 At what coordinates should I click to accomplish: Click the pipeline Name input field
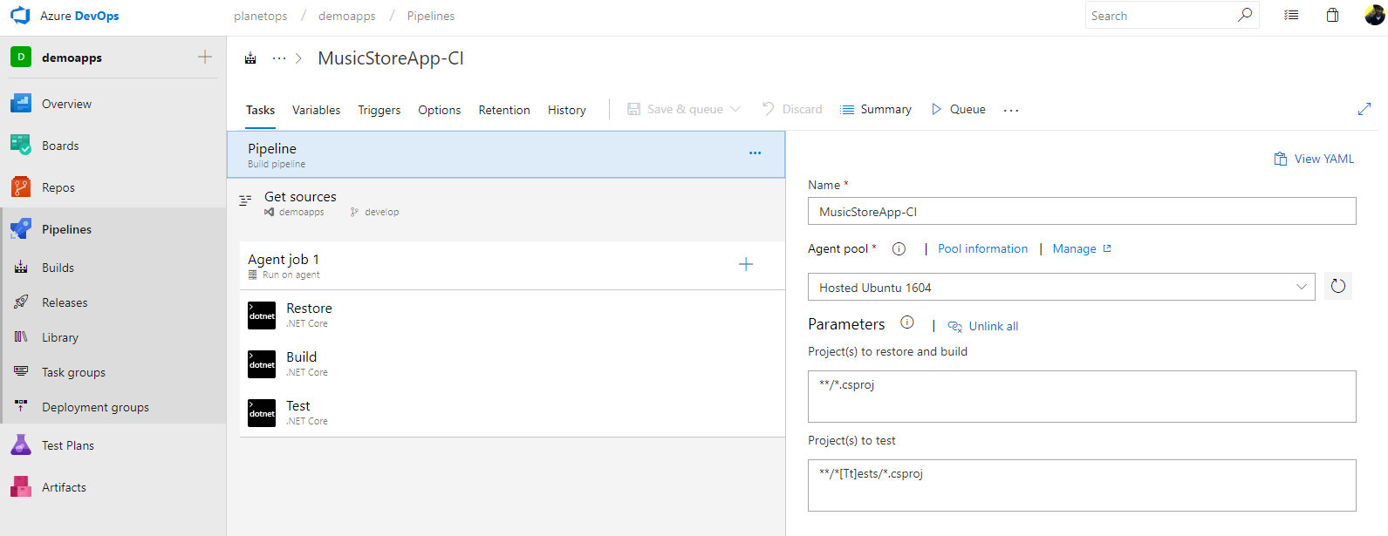[x=1082, y=211]
